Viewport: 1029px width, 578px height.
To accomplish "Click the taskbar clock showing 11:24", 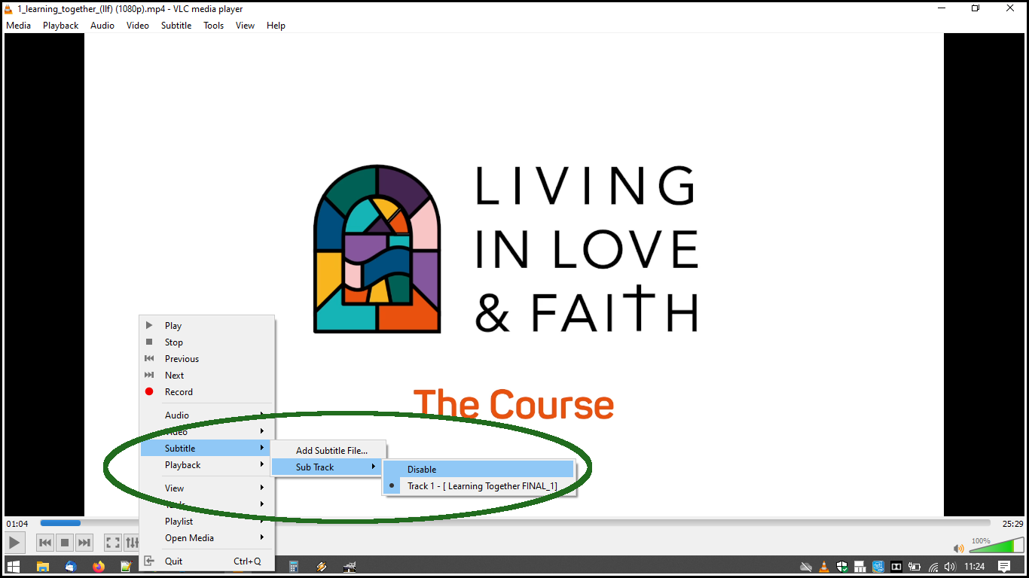I will pos(975,567).
